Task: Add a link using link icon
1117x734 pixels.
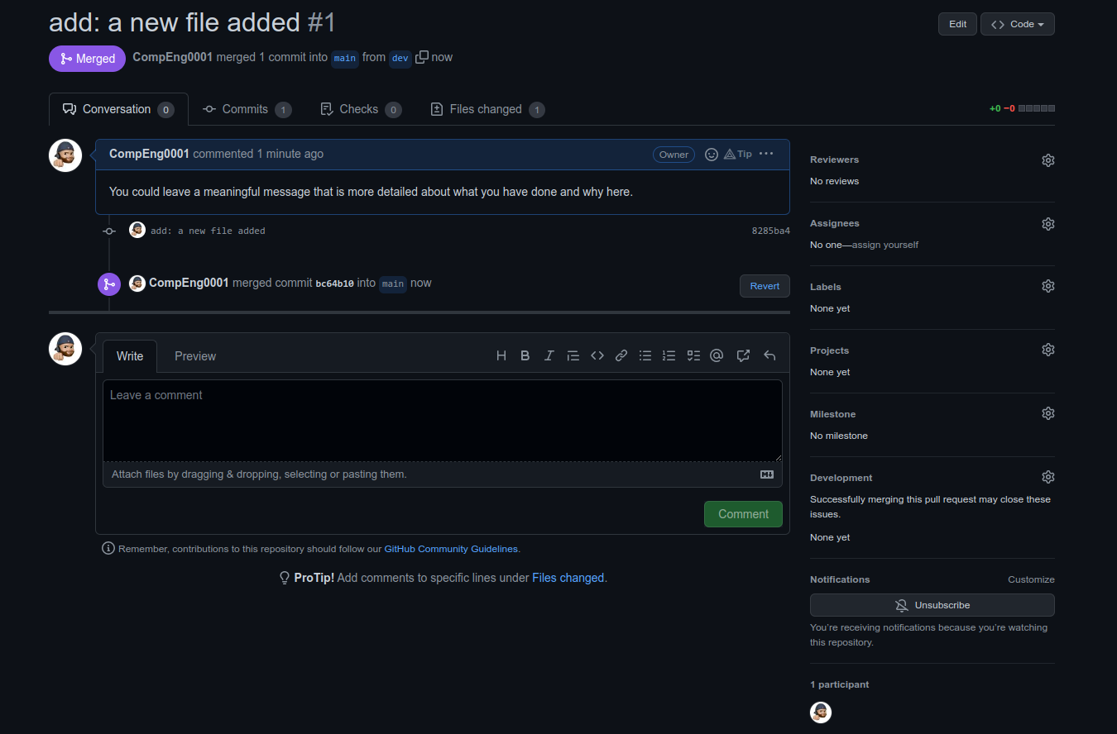Action: [621, 355]
